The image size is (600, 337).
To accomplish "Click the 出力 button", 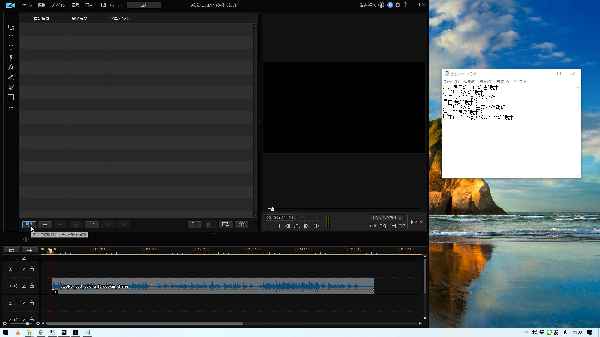I will tap(144, 5).
